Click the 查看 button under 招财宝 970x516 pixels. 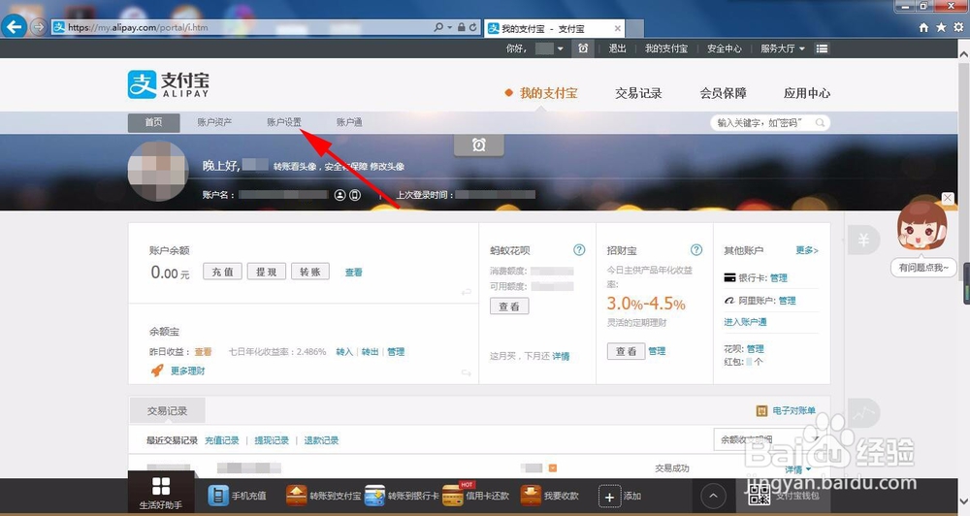pyautogui.click(x=626, y=351)
